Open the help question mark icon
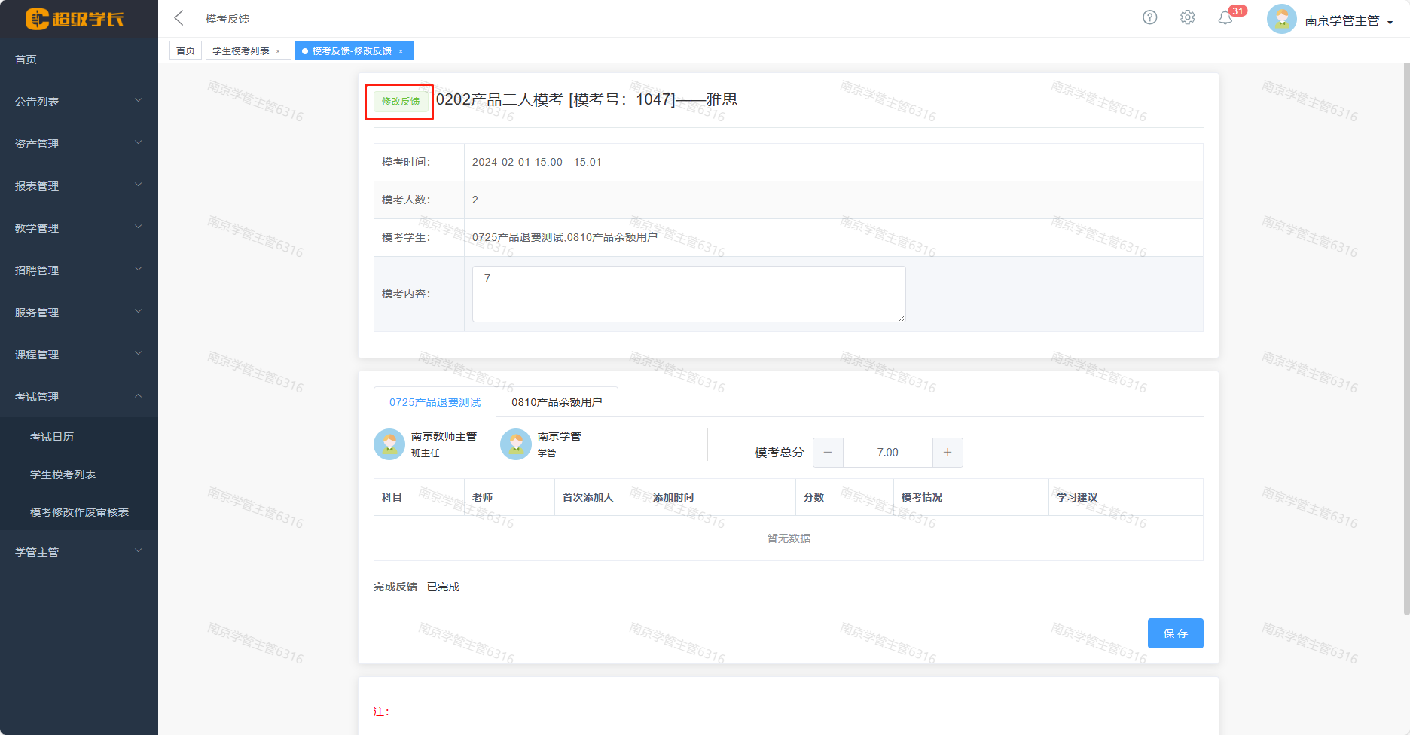Image resolution: width=1410 pixels, height=735 pixels. pyautogui.click(x=1149, y=17)
